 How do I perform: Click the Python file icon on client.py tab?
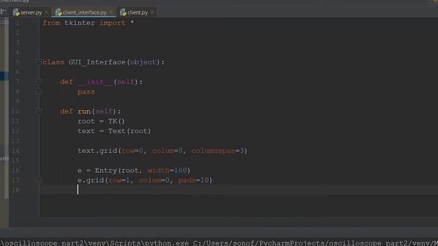coord(123,12)
